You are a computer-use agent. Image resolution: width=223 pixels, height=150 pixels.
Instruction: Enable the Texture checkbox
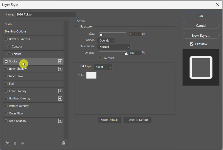[x=9, y=54]
